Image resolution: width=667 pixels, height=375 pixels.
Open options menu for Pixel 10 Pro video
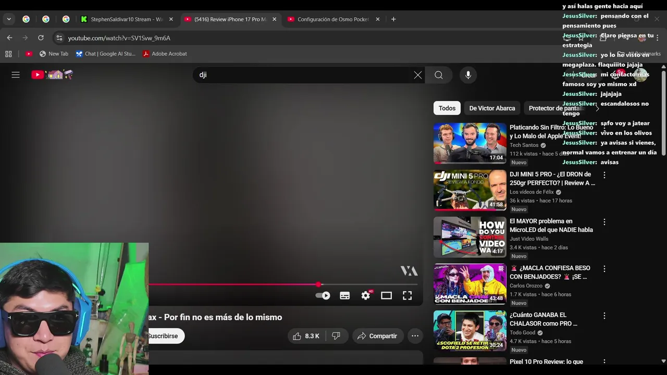click(x=604, y=361)
